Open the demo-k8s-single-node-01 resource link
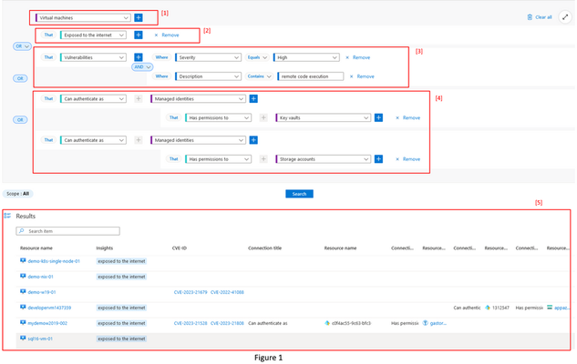Viewport: 577px width, 364px height. pyautogui.click(x=54, y=261)
